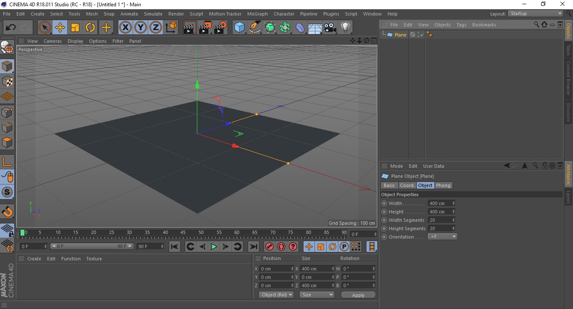Toggle Rotation keyframe recording
This screenshot has height=309, width=573.
[332, 247]
